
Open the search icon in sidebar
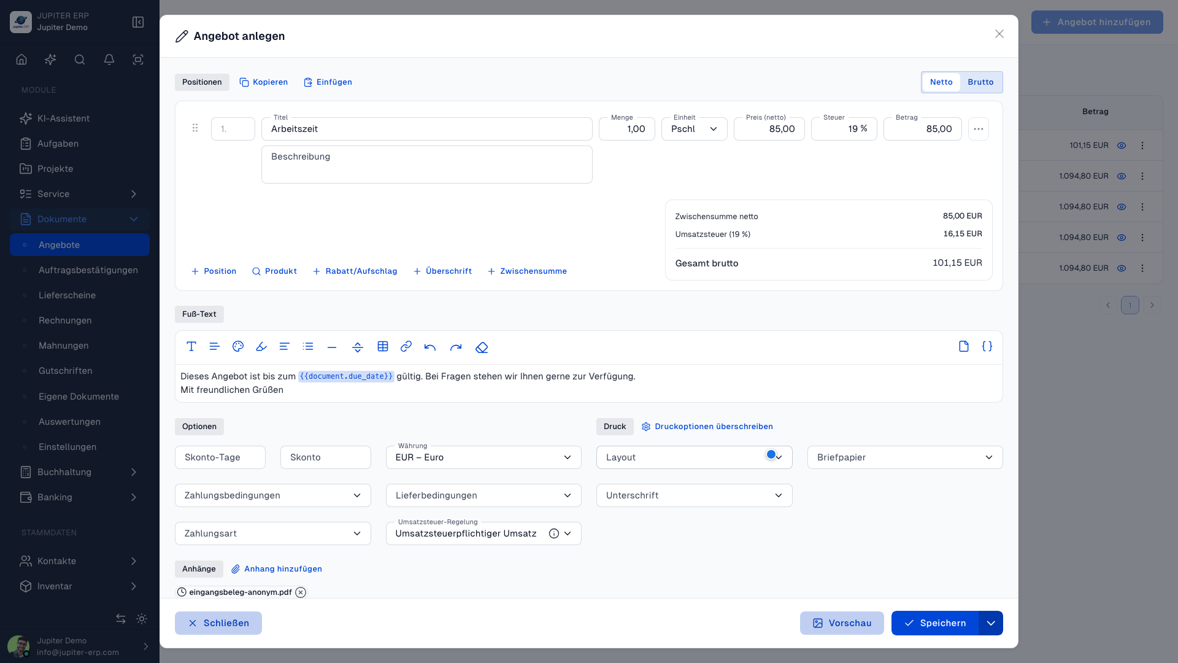80,60
